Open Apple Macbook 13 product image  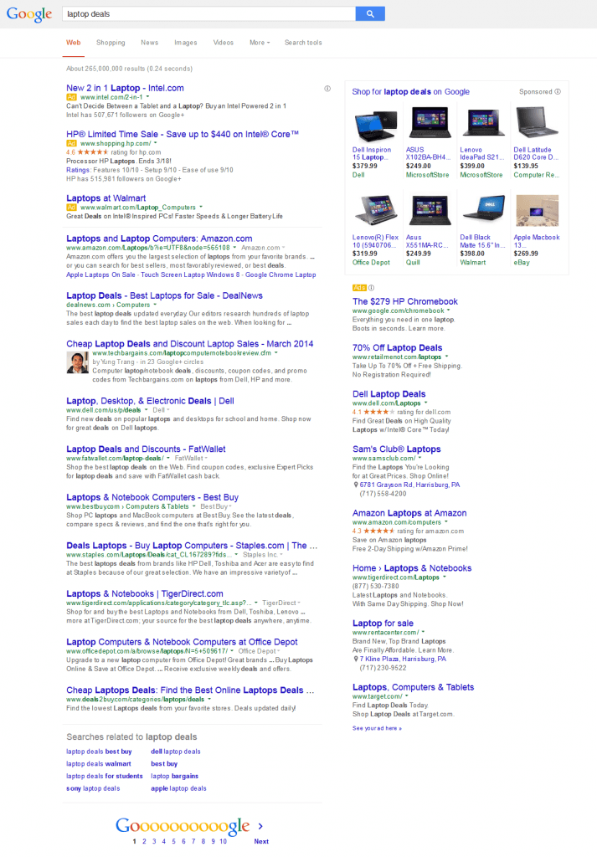(x=537, y=210)
